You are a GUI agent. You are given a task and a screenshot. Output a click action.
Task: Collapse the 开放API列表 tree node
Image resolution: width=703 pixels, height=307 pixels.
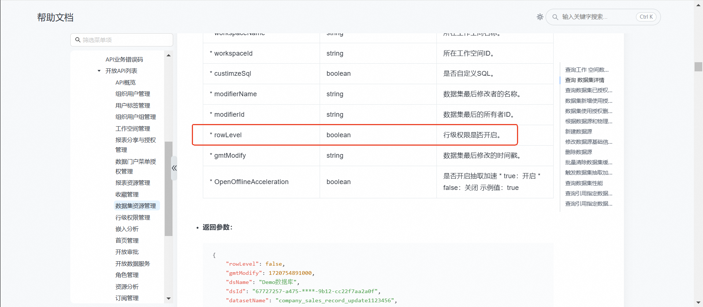[x=99, y=71]
